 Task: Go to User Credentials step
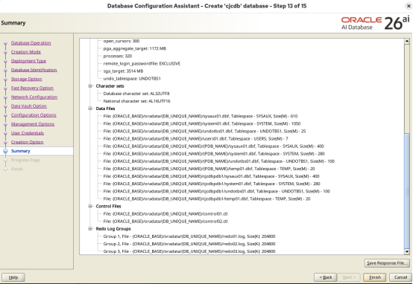pos(28,133)
